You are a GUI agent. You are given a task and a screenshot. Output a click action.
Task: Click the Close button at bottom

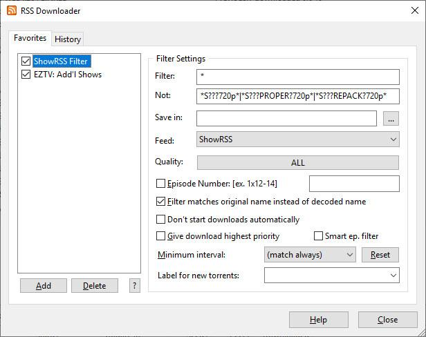point(388,320)
